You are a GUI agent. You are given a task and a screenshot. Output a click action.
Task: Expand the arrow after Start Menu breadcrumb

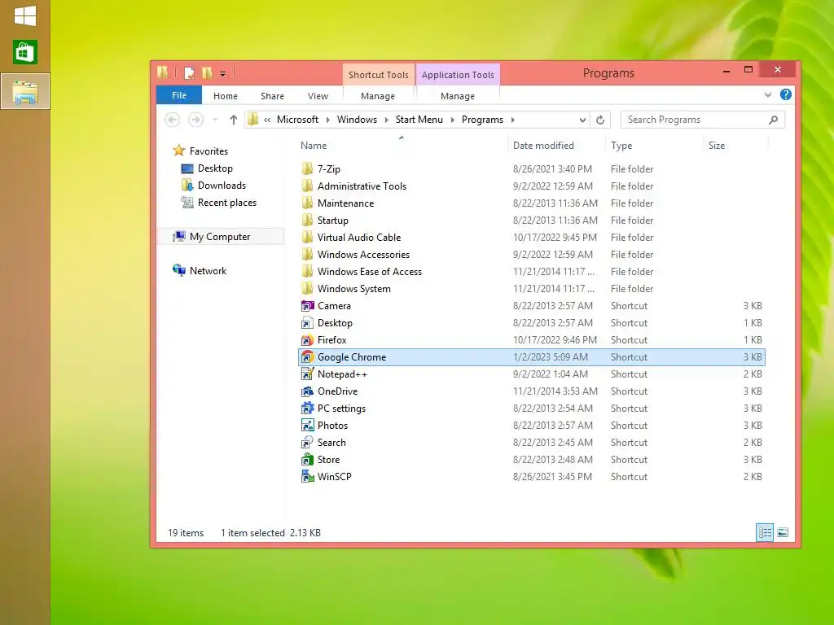[x=453, y=120]
